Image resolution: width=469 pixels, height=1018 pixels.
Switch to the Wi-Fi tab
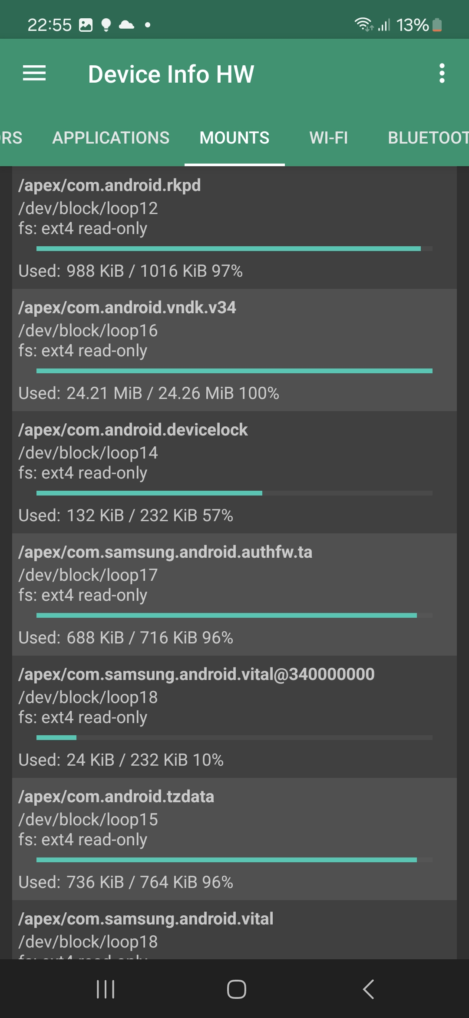328,138
